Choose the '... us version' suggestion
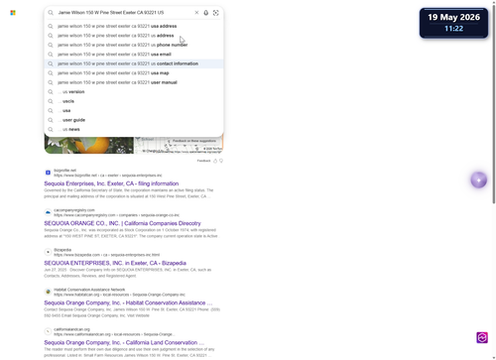 [x=134, y=92]
